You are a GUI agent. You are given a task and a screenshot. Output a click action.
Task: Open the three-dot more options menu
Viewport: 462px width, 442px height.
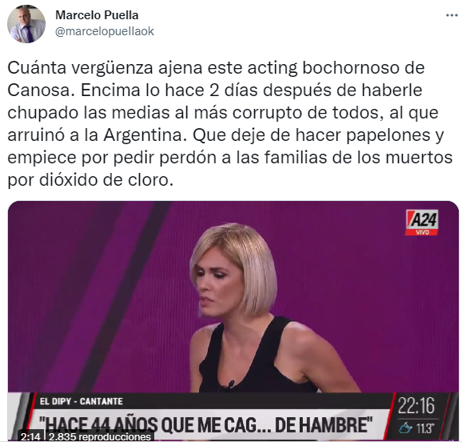point(451,15)
